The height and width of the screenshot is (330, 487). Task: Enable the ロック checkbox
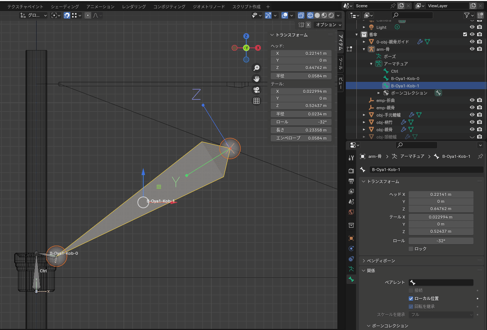tap(411, 249)
